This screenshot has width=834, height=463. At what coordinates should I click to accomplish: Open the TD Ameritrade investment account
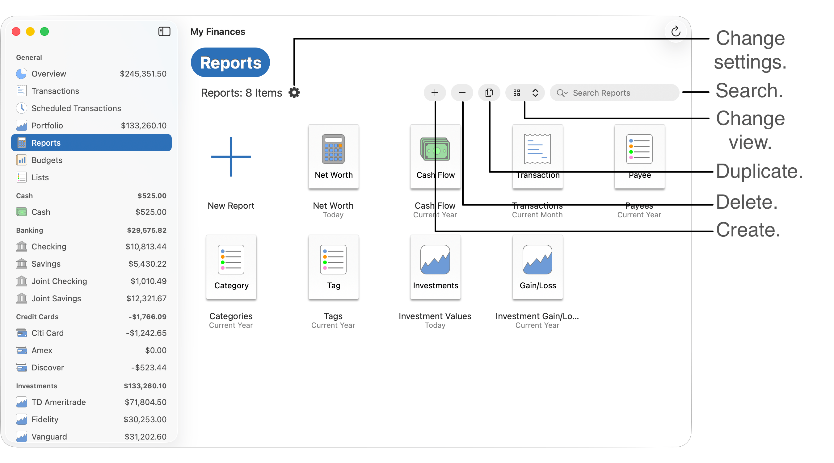point(59,402)
